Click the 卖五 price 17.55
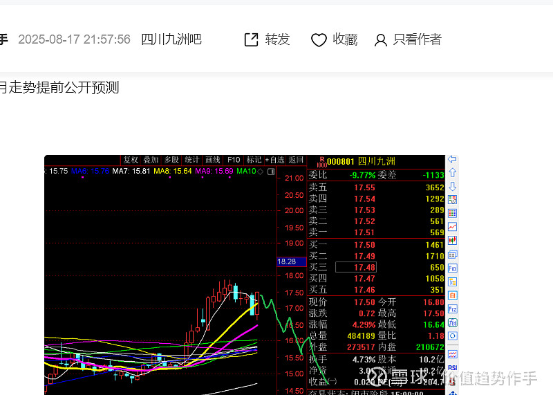 (x=365, y=187)
